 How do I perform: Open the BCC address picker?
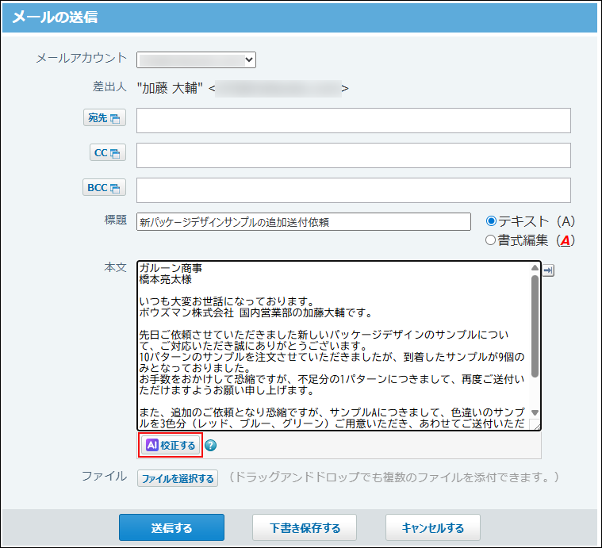104,188
